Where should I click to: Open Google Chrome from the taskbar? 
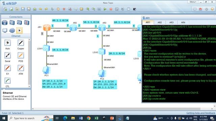88,118
